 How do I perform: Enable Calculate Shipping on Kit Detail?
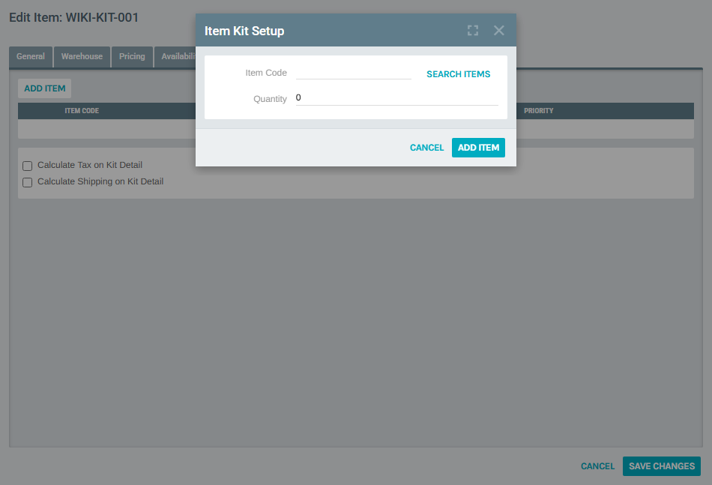[27, 182]
